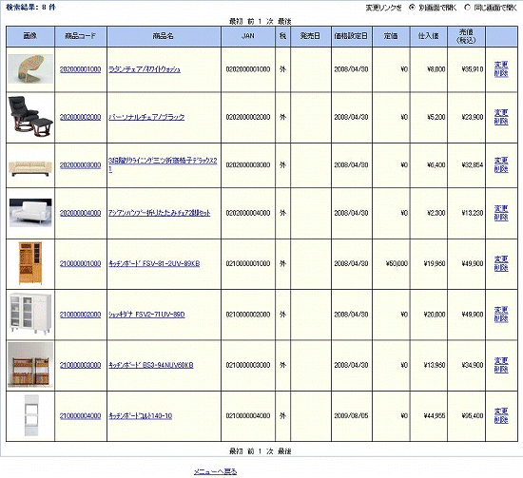Open product code link 20200004000

[81, 213]
